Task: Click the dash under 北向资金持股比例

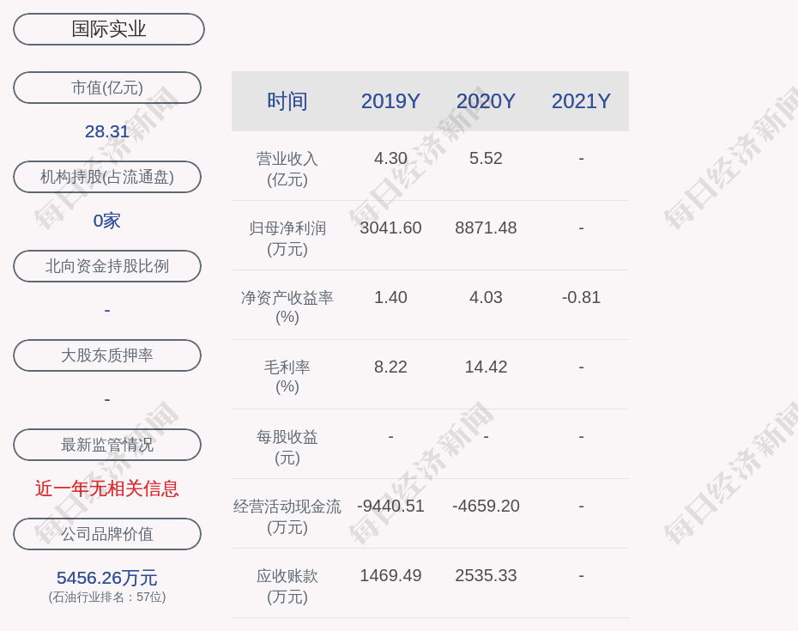Action: coord(107,310)
